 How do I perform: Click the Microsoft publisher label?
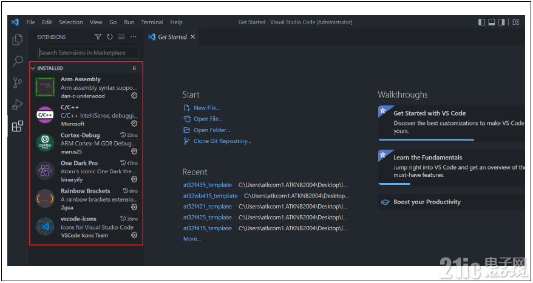[x=73, y=124]
